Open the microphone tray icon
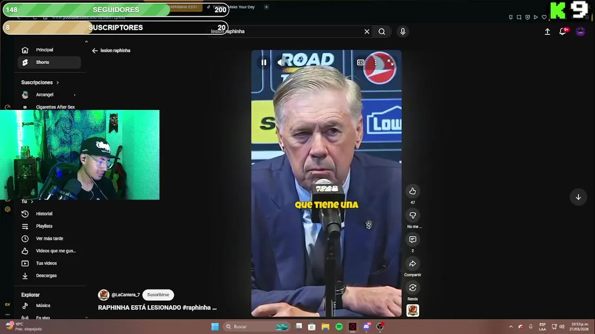595x334 pixels. [x=530, y=327]
